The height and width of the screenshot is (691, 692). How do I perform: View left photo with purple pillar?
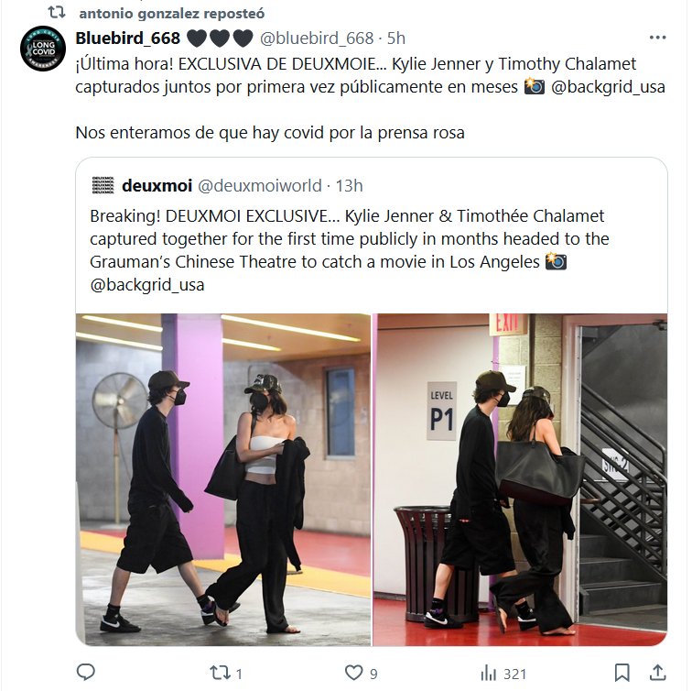(223, 480)
